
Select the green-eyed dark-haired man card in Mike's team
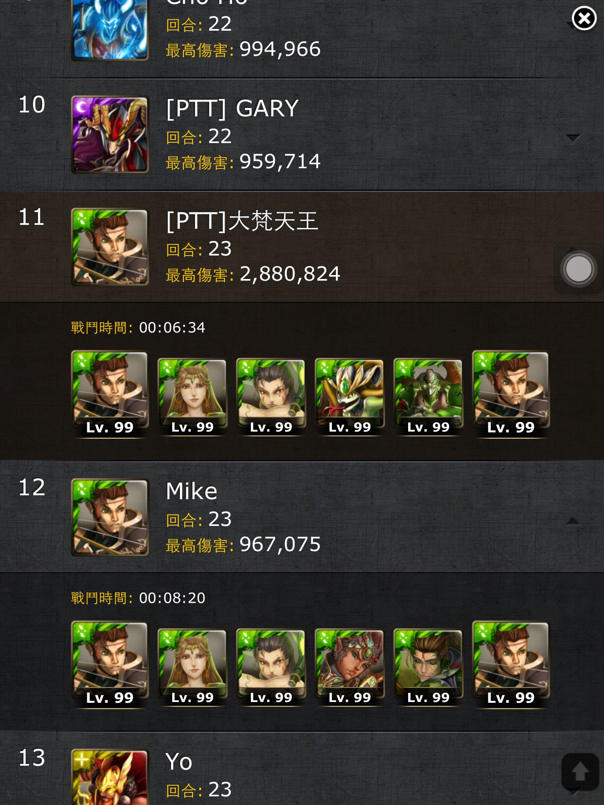click(428, 667)
